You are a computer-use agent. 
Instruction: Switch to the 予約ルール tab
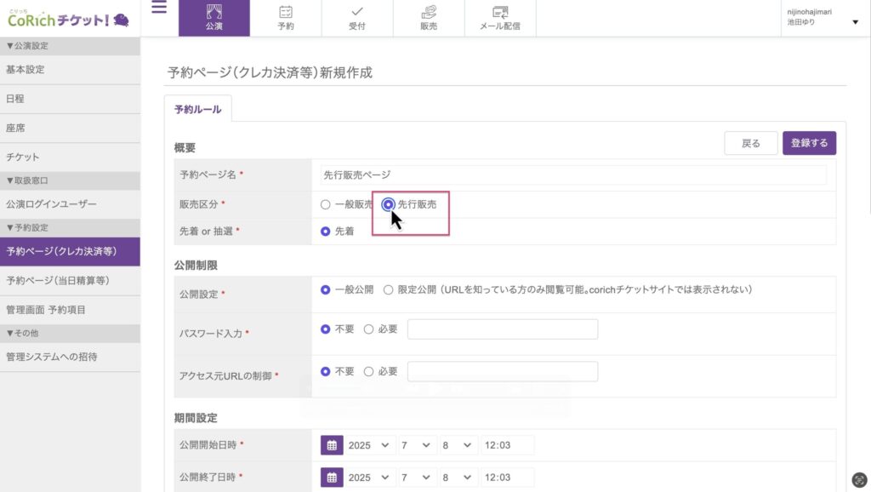coord(197,109)
